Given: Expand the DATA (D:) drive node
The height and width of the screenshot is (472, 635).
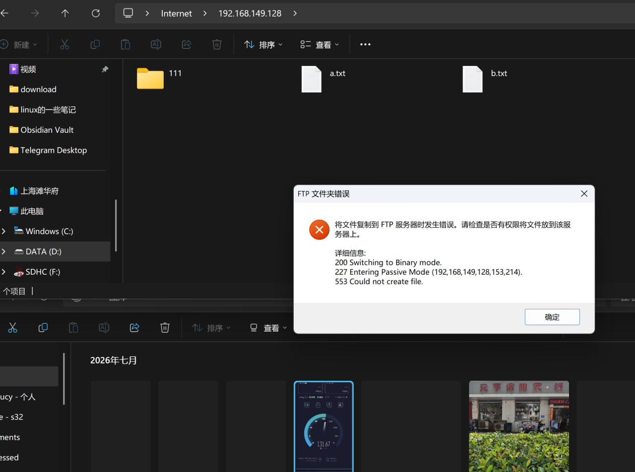Looking at the screenshot, I should click(x=3, y=251).
